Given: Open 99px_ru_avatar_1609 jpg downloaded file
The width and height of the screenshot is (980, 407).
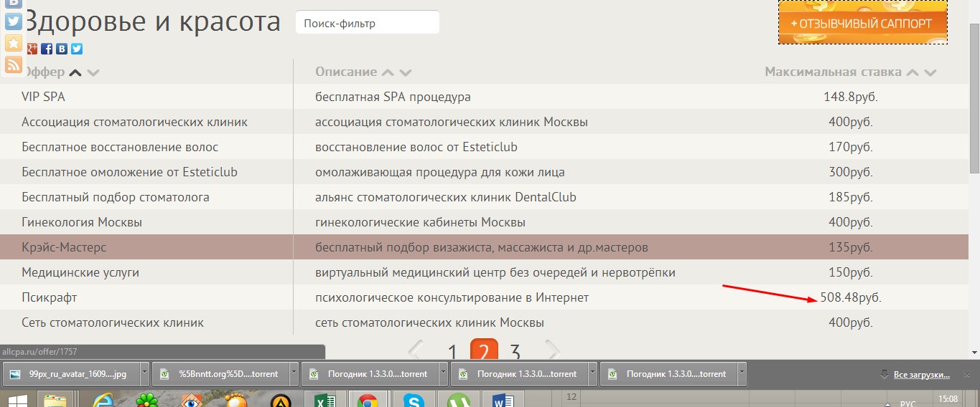Looking at the screenshot, I should (x=72, y=373).
